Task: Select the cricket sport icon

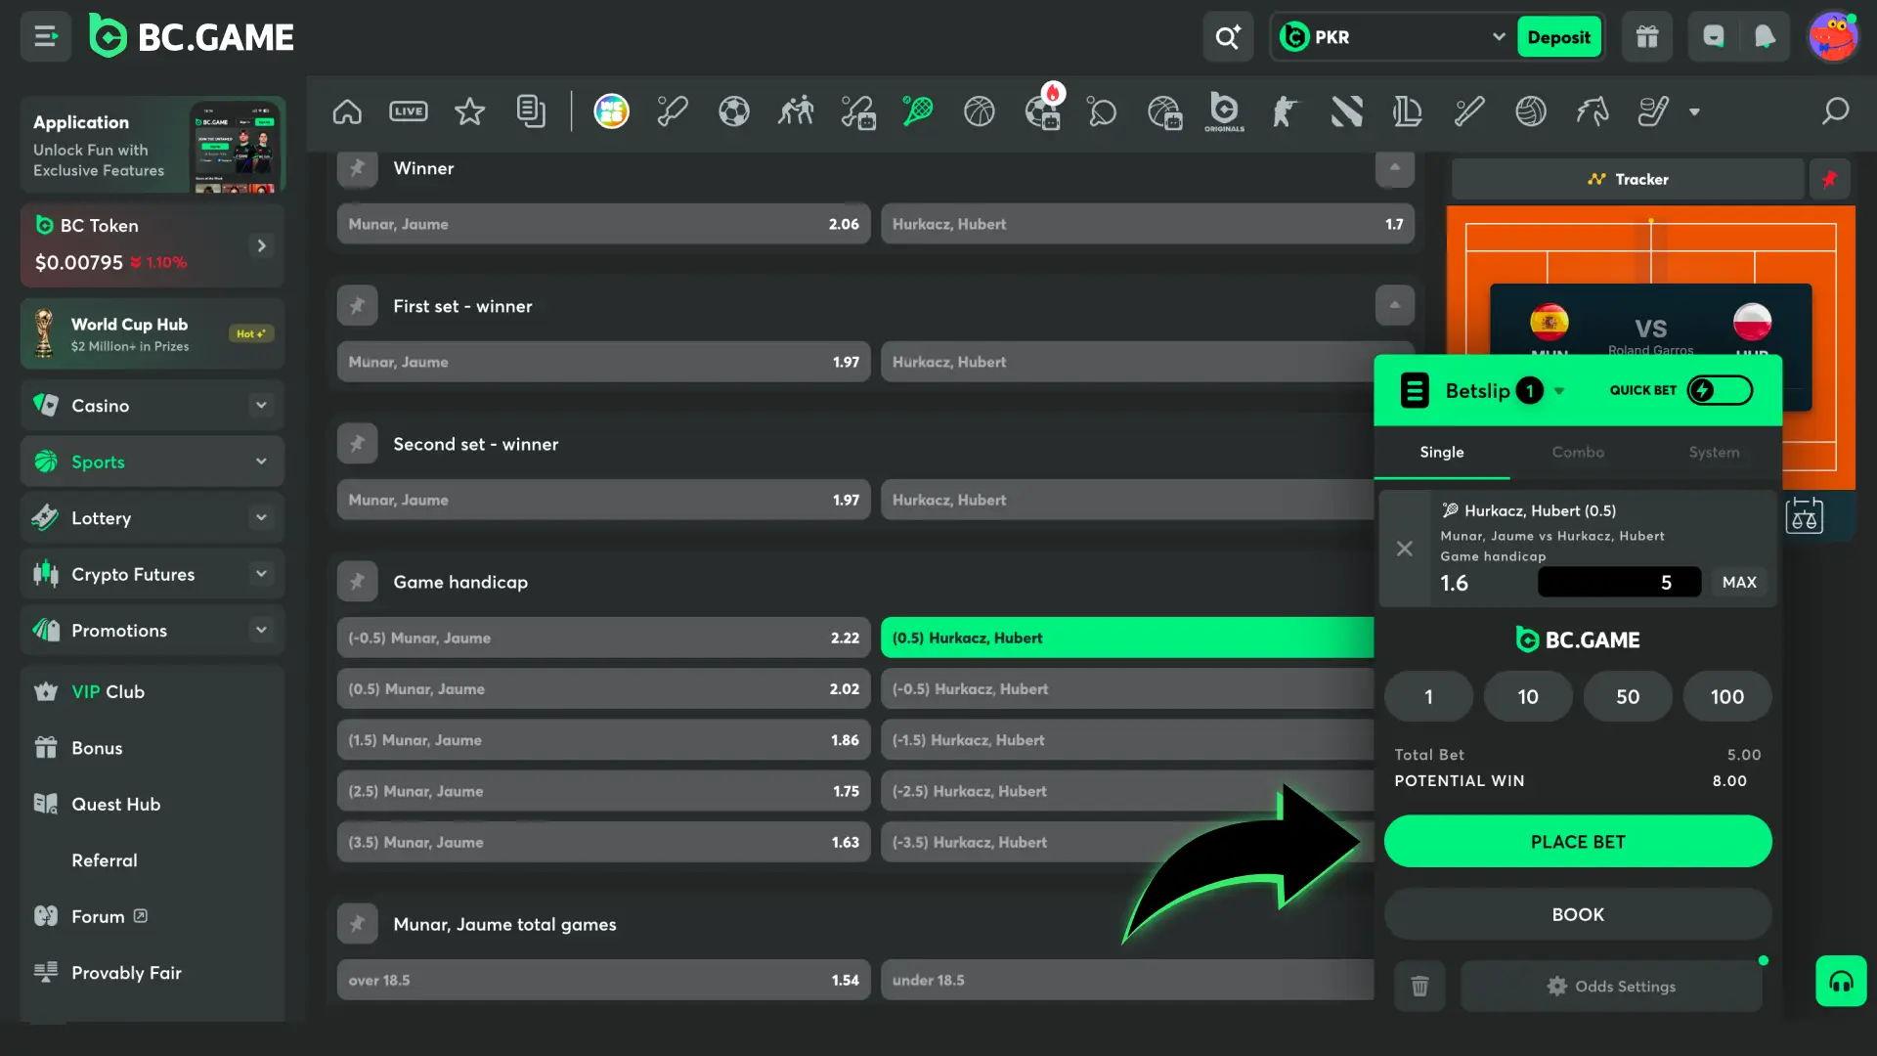Action: point(673,111)
